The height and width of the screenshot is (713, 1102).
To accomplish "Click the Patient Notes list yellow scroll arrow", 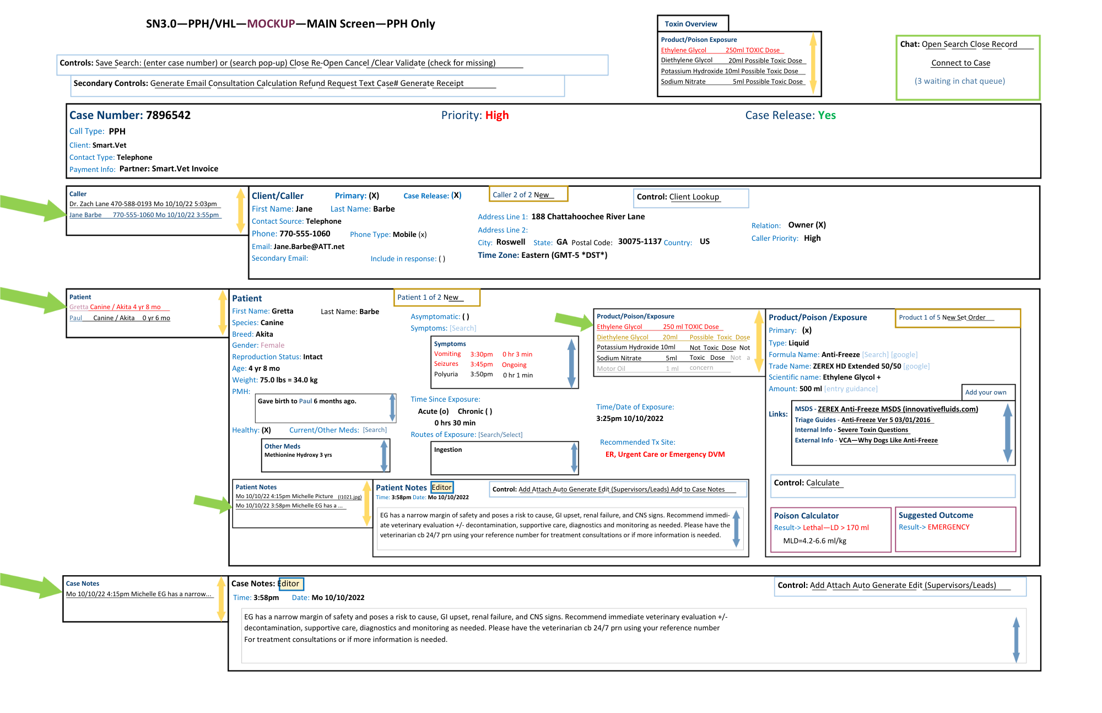I will pos(367,503).
